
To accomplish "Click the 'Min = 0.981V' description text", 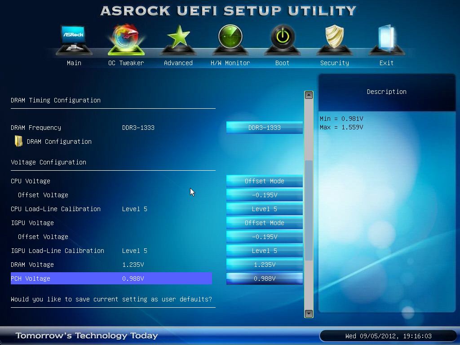I will (341, 119).
